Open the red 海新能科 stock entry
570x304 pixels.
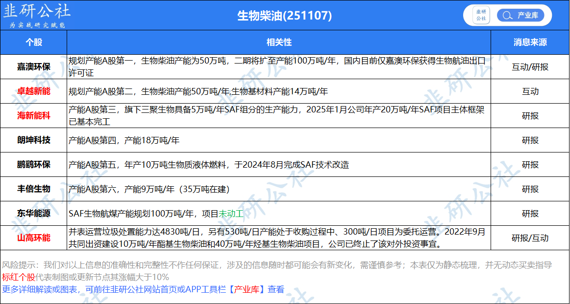[34, 116]
